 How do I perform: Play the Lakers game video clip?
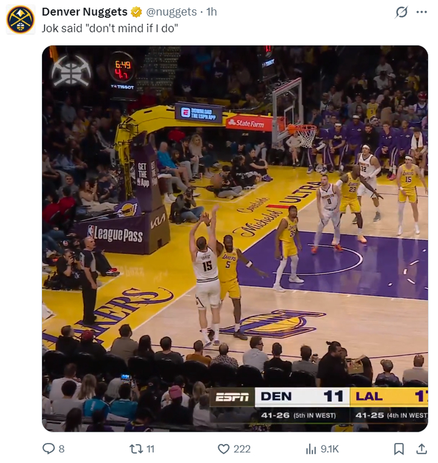coord(235,238)
